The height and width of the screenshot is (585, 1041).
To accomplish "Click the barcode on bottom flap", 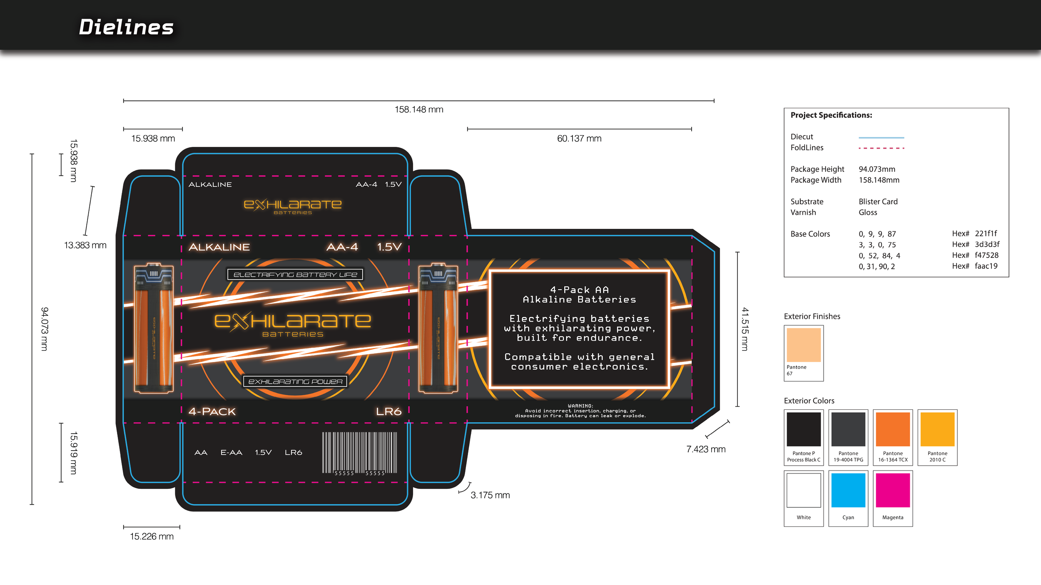I will pyautogui.click(x=359, y=453).
